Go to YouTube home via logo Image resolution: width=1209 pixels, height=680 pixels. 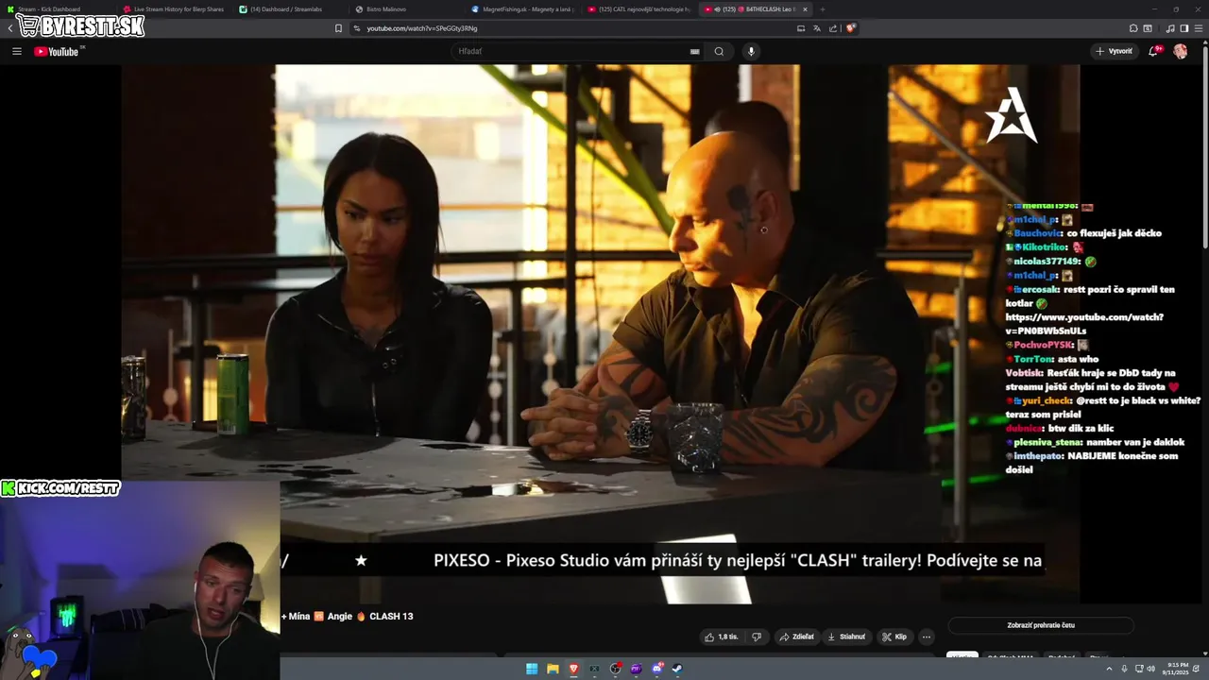[59, 51]
